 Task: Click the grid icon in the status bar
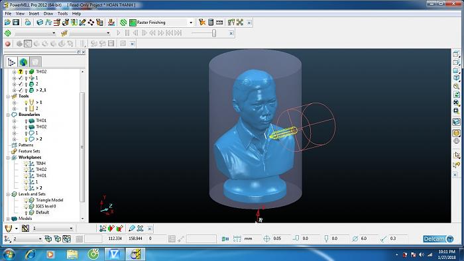point(79,239)
